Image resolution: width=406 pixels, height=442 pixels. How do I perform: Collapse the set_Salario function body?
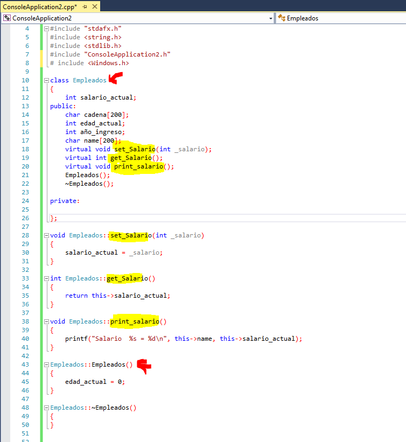(x=46, y=235)
